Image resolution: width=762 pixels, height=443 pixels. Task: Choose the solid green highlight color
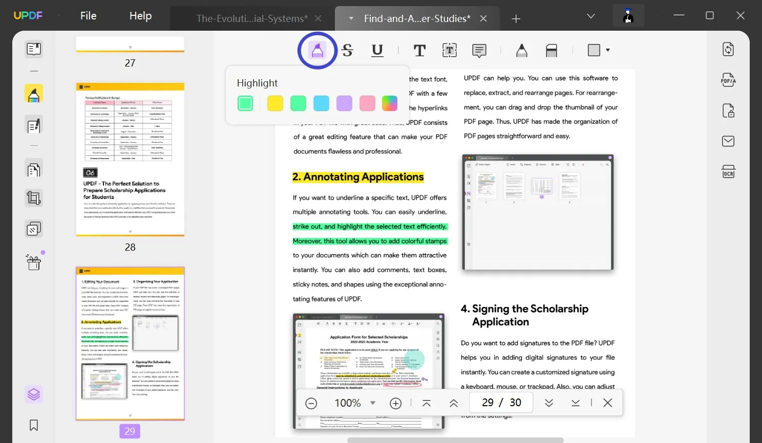point(298,103)
